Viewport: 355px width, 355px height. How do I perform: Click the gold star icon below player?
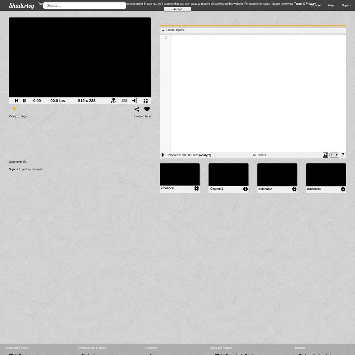(x=14, y=108)
